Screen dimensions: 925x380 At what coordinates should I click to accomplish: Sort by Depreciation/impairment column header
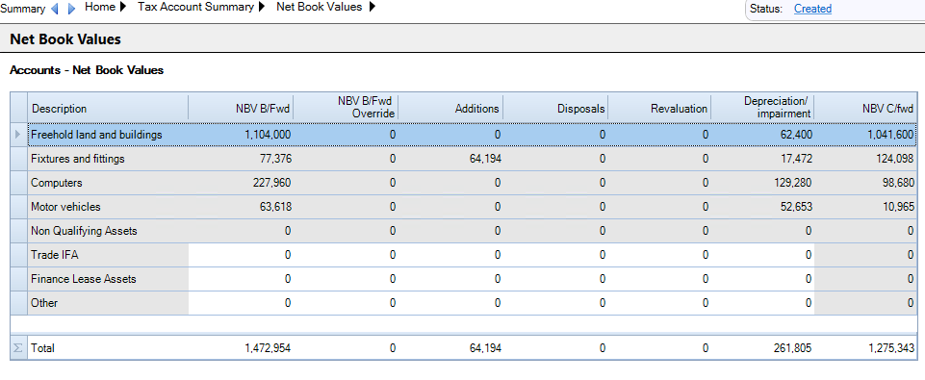(x=762, y=109)
